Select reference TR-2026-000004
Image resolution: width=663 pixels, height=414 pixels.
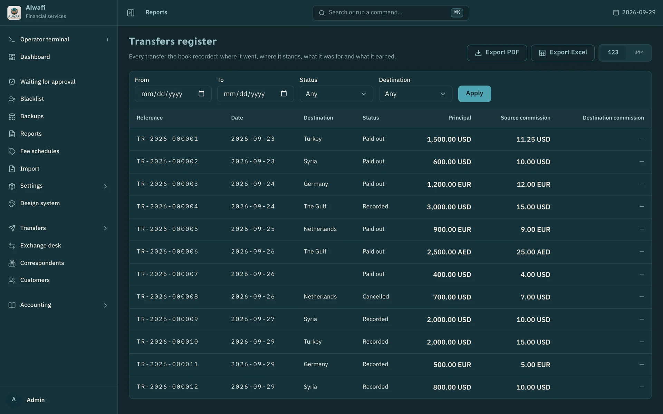[x=167, y=206]
